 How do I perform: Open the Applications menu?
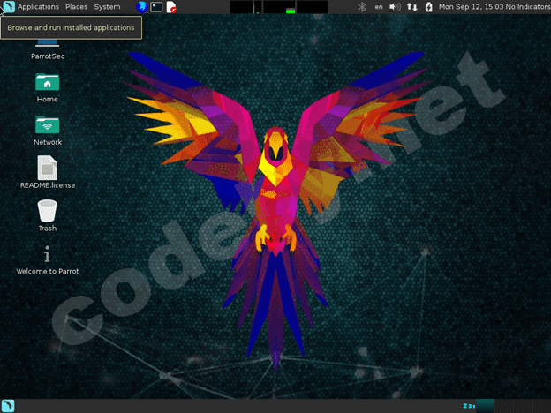pyautogui.click(x=38, y=7)
